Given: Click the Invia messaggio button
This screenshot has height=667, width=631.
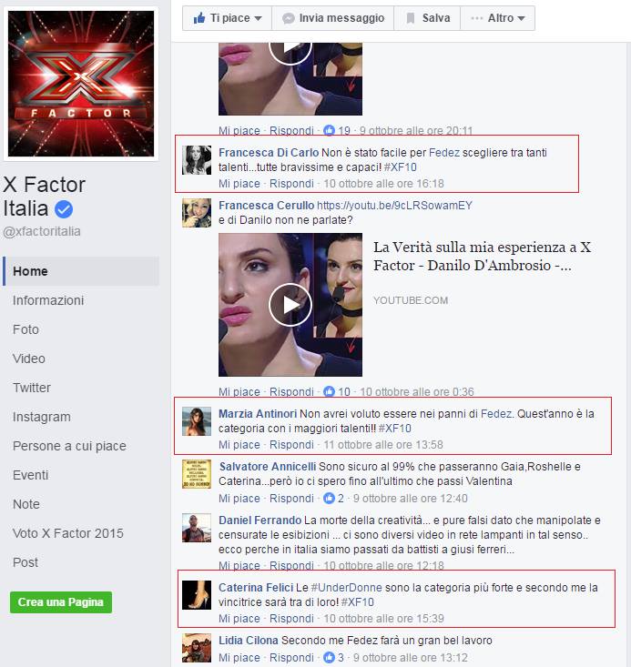Looking at the screenshot, I should pos(333,18).
